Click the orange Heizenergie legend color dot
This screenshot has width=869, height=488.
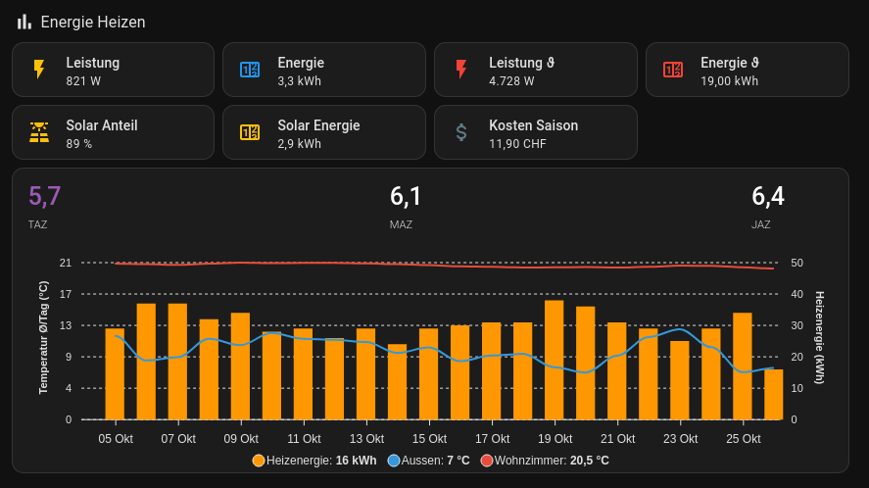(x=259, y=461)
